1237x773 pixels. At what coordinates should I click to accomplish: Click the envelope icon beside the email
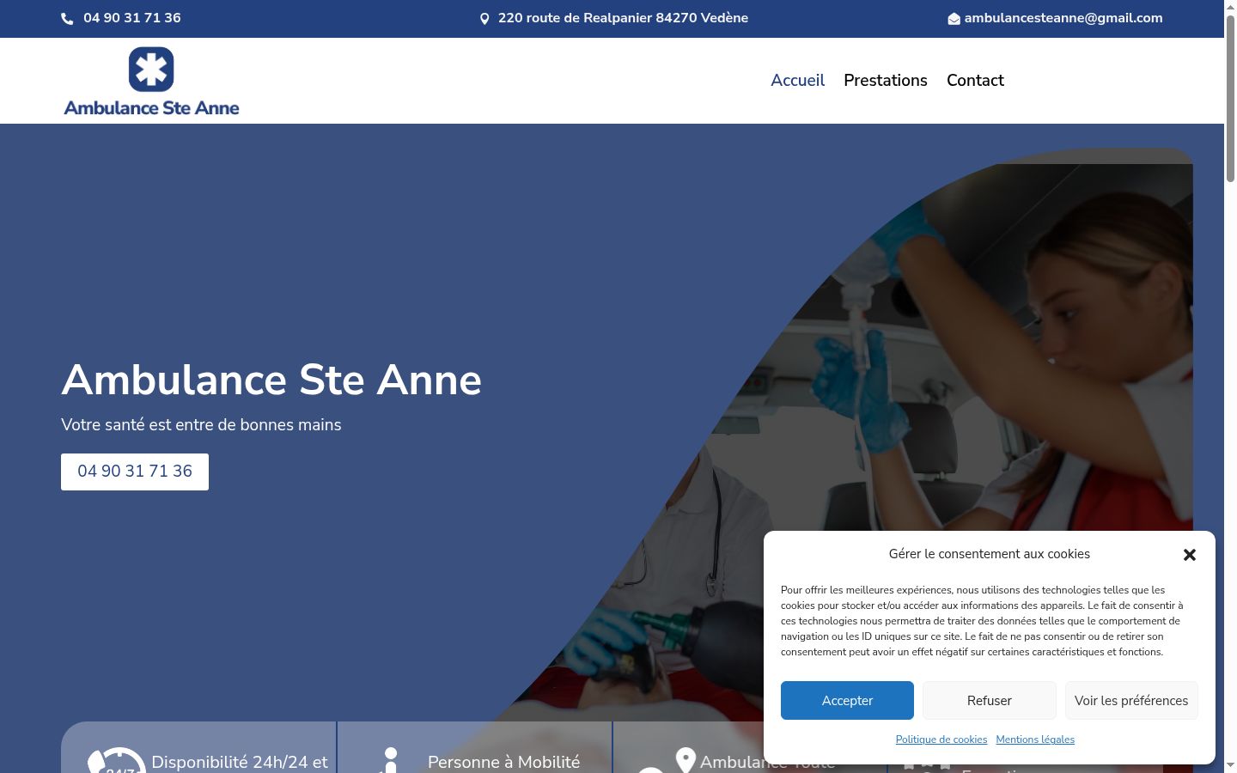point(954,19)
